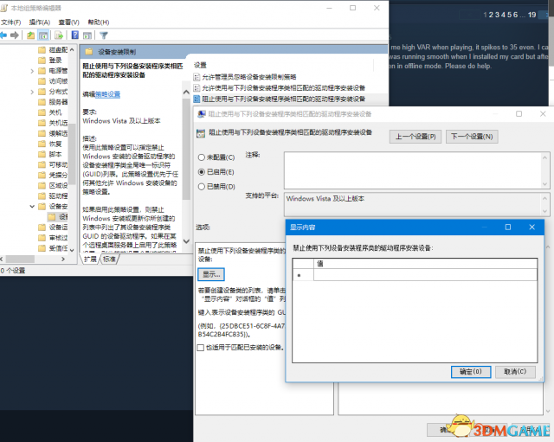This screenshot has height=442, width=554.
Task: Toggle the show/hide console tree icon
Action: (x=43, y=35)
